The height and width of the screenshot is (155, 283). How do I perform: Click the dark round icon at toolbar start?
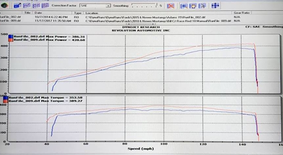4,6
